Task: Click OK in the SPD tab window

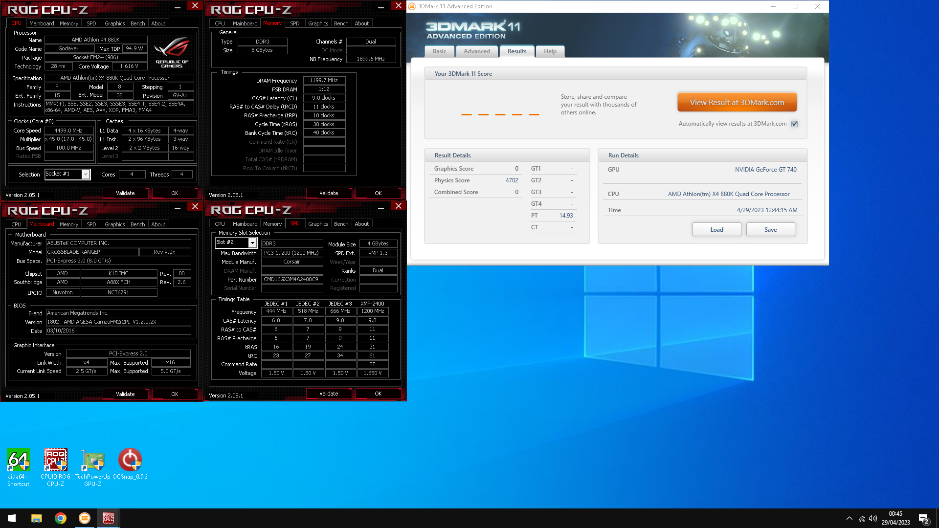Action: pyautogui.click(x=378, y=394)
